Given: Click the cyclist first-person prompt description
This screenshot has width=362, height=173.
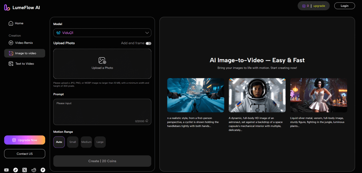Looking at the screenshot, I should (x=193, y=122).
